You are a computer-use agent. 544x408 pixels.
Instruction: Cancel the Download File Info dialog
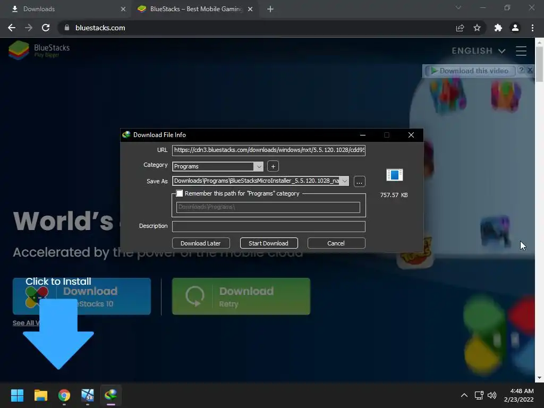pos(336,243)
